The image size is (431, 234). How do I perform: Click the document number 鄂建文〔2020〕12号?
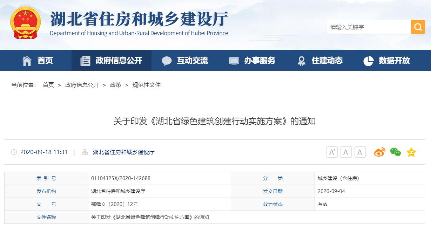click(x=115, y=204)
